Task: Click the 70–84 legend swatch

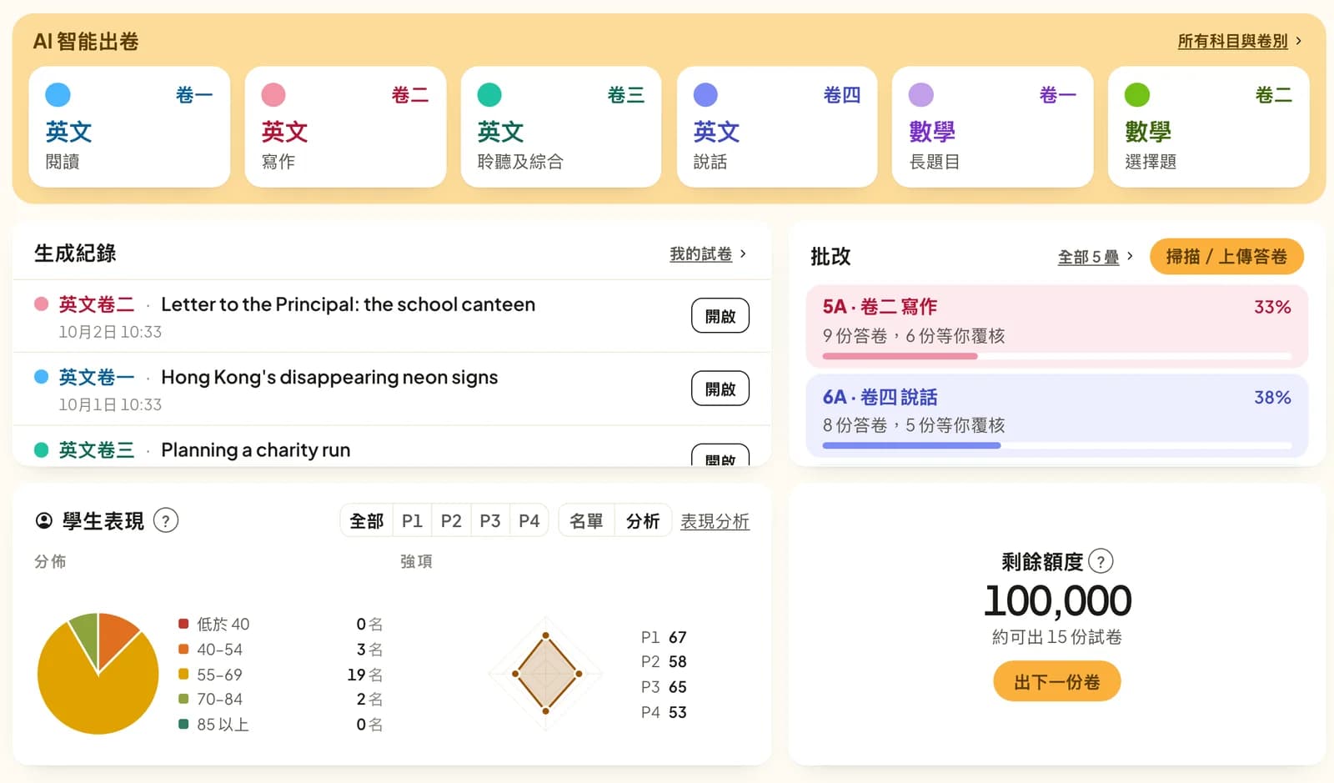Action: click(x=183, y=699)
